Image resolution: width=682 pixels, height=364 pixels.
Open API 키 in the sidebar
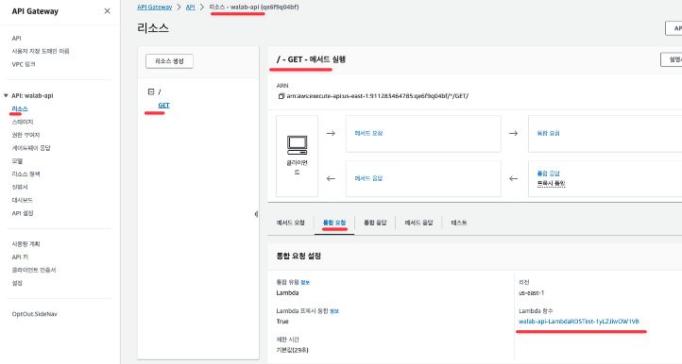tap(20, 256)
